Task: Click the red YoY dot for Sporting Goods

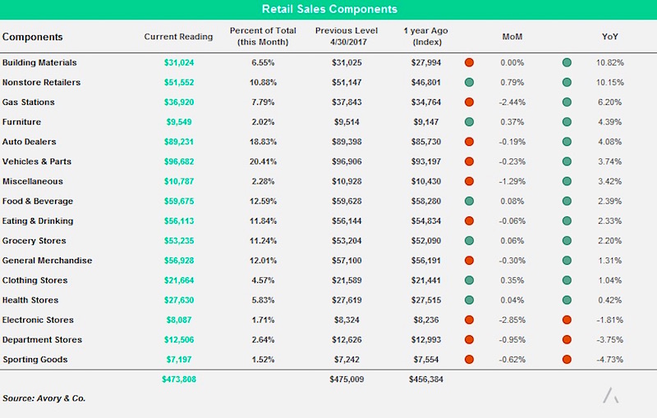Action: coord(567,360)
